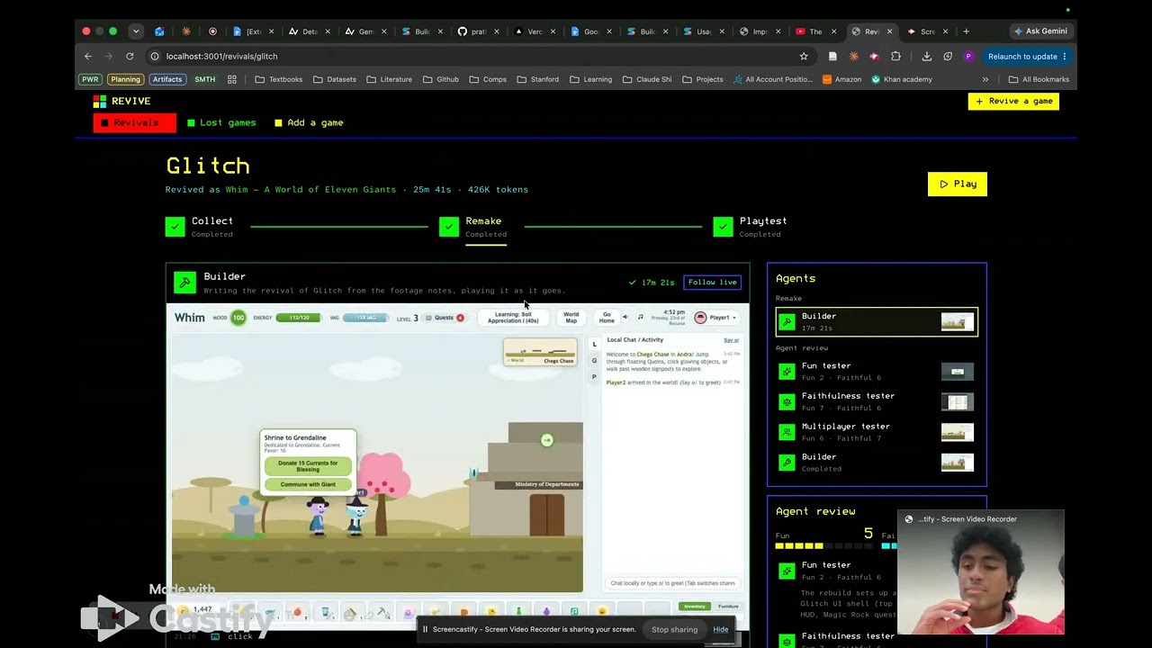1152x648 pixels.
Task: Click Revive a game button
Action: coord(1013,101)
